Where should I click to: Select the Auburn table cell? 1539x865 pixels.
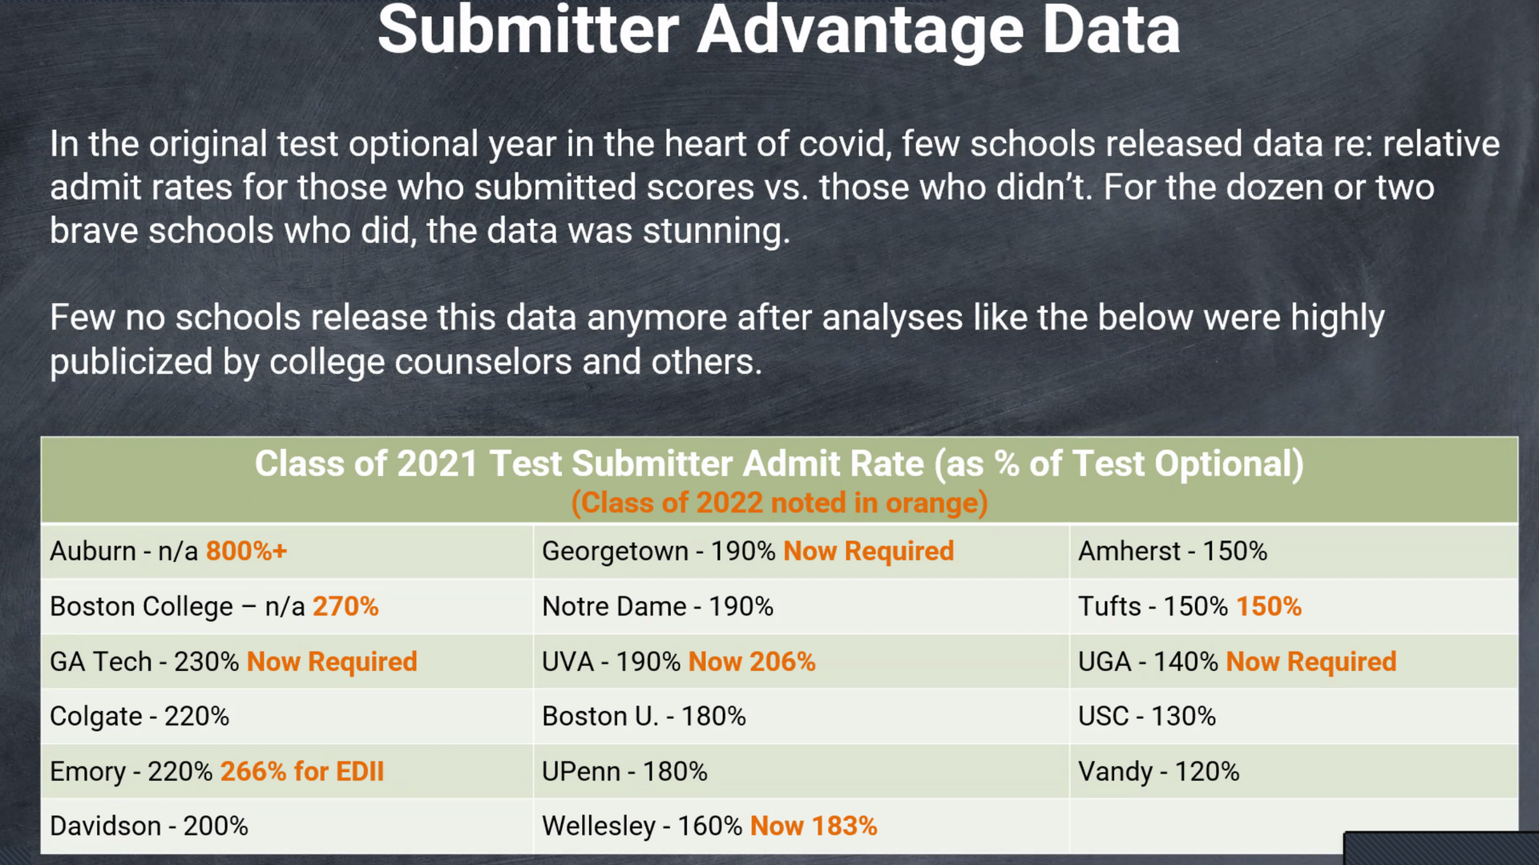(x=168, y=552)
